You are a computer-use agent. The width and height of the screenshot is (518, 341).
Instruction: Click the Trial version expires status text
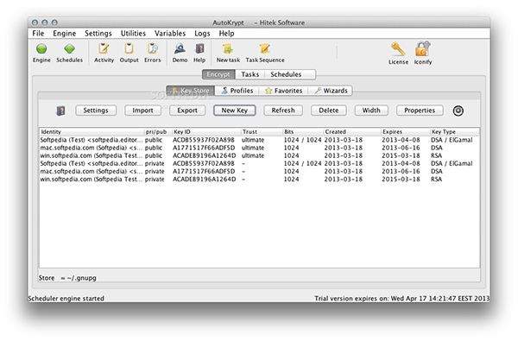coord(401,299)
